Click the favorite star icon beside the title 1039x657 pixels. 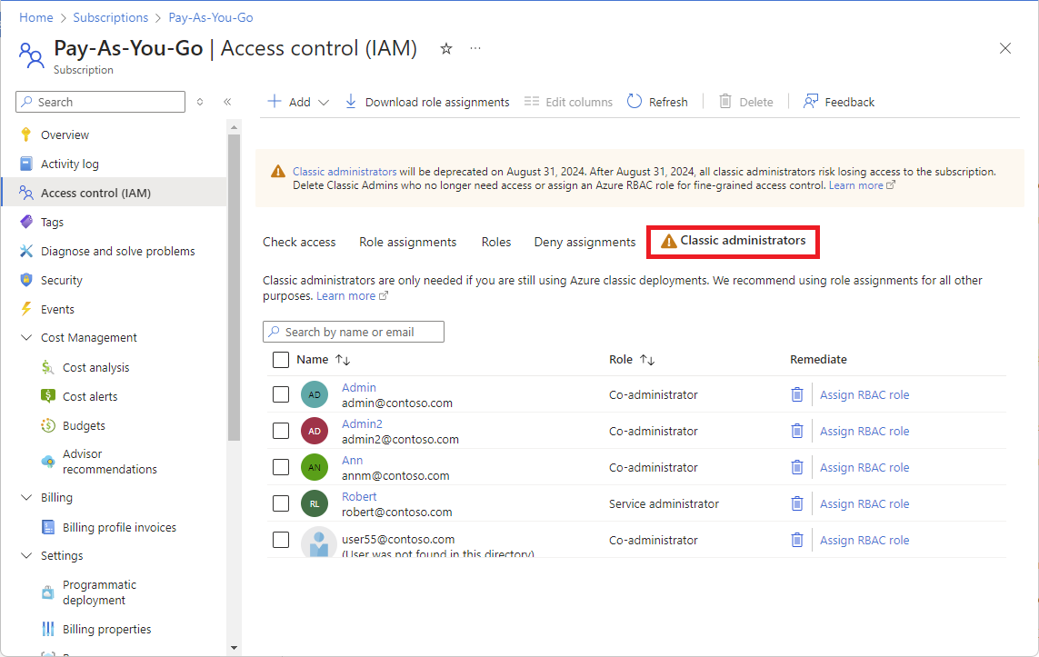click(446, 48)
